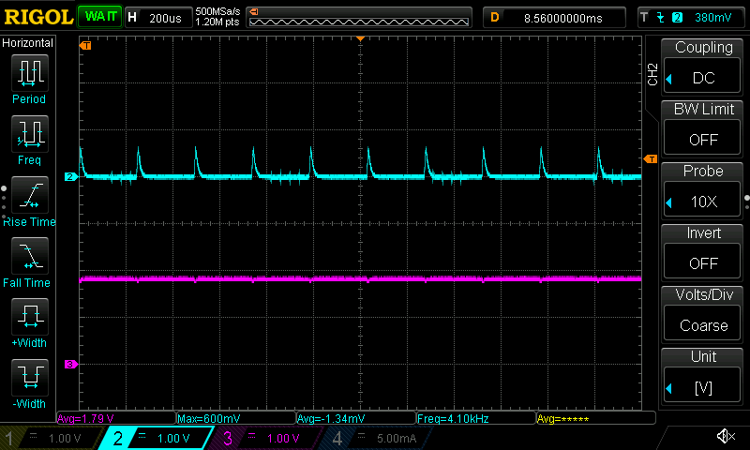Click the RIGOL logo
The image size is (750, 450).
38,18
